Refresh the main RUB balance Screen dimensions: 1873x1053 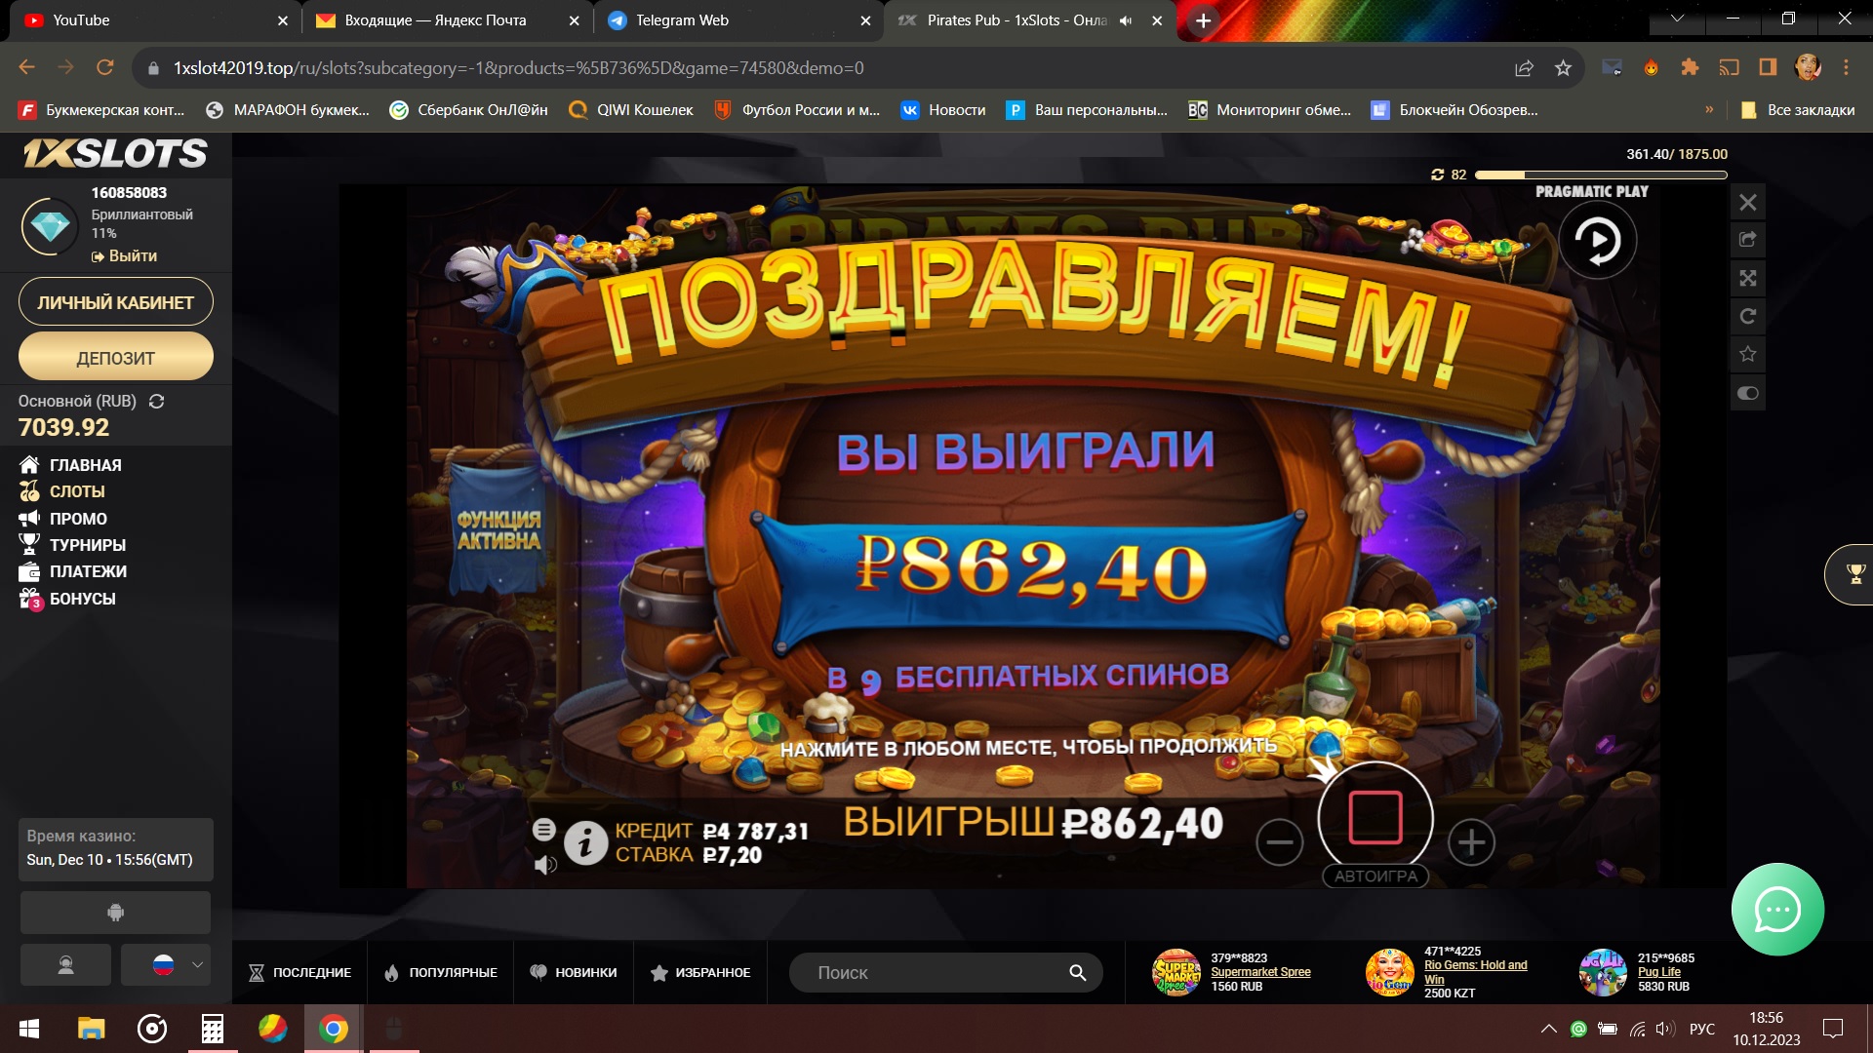[156, 402]
